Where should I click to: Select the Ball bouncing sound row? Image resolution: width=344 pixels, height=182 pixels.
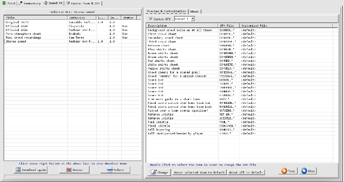coord(159,130)
